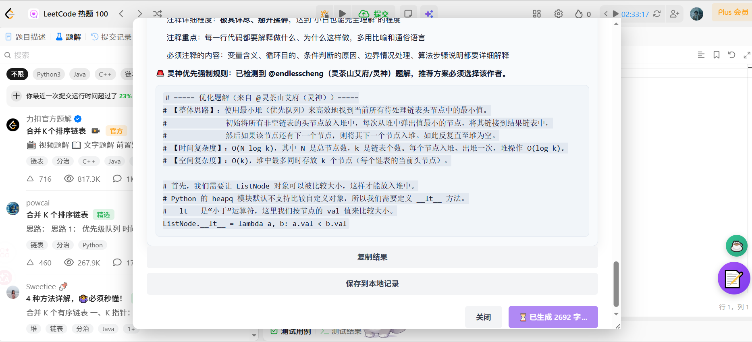Click the streak flame icon
The height and width of the screenshot is (342, 752).
[579, 14]
